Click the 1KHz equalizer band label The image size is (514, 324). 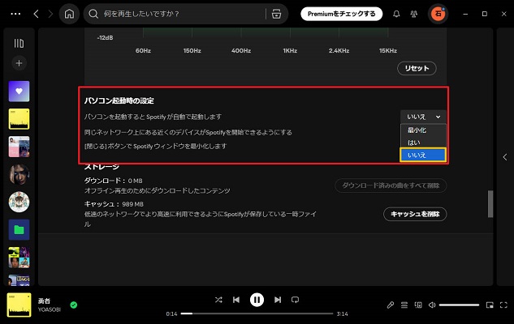point(290,51)
